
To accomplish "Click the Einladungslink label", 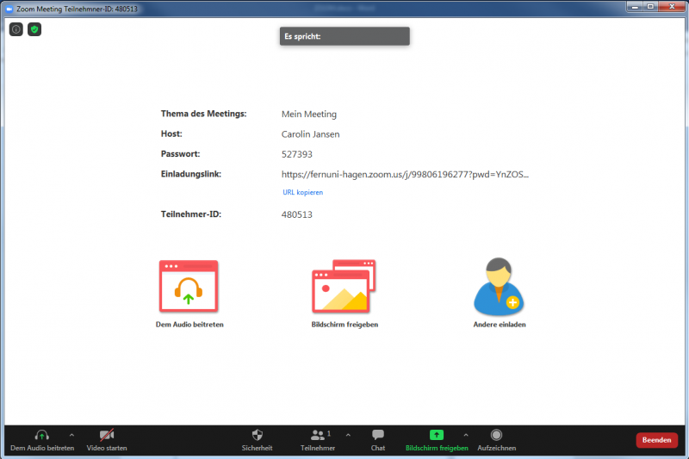I will 190,174.
